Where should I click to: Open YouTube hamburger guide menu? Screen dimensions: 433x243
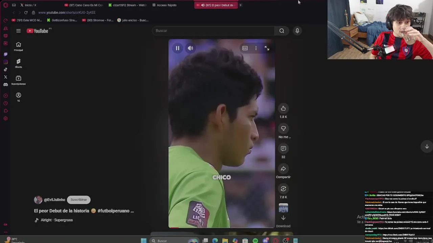19,31
